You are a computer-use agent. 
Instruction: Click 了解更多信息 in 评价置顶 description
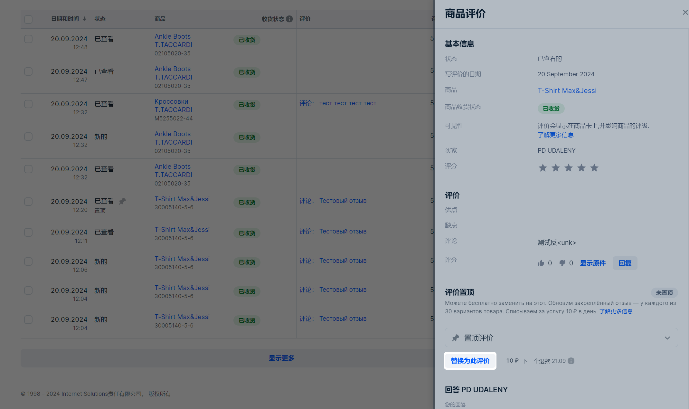(x=616, y=311)
